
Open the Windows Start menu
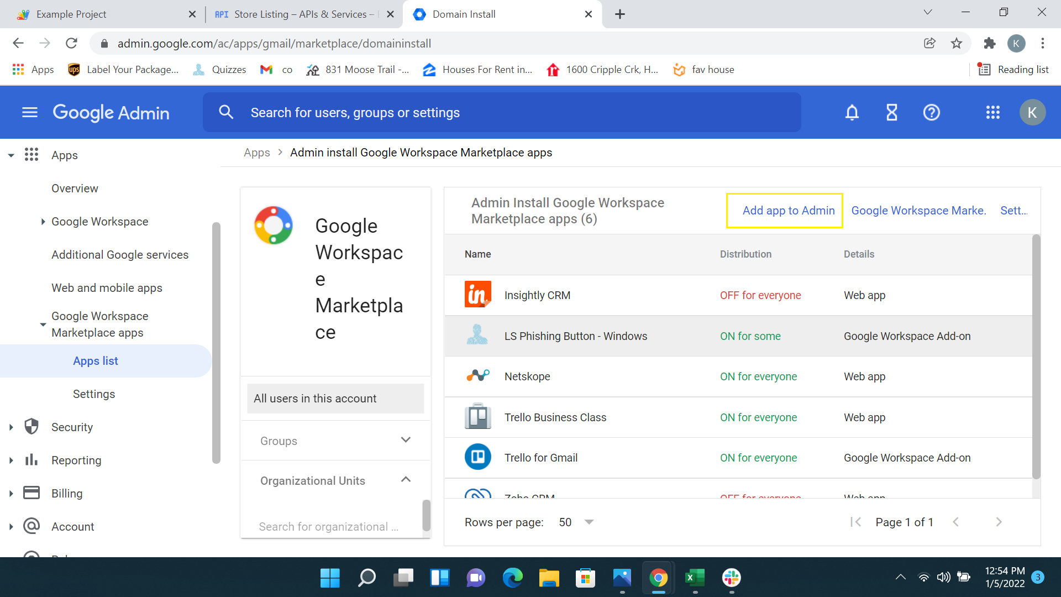pos(330,578)
